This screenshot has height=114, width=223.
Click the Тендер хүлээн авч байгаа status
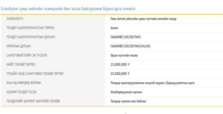(128, 101)
